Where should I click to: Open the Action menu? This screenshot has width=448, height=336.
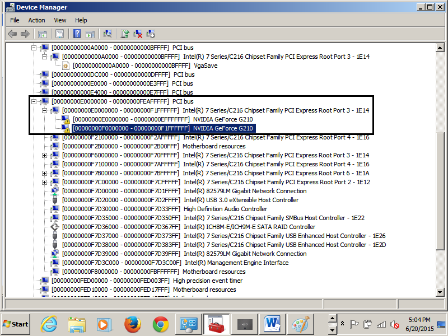(36, 20)
